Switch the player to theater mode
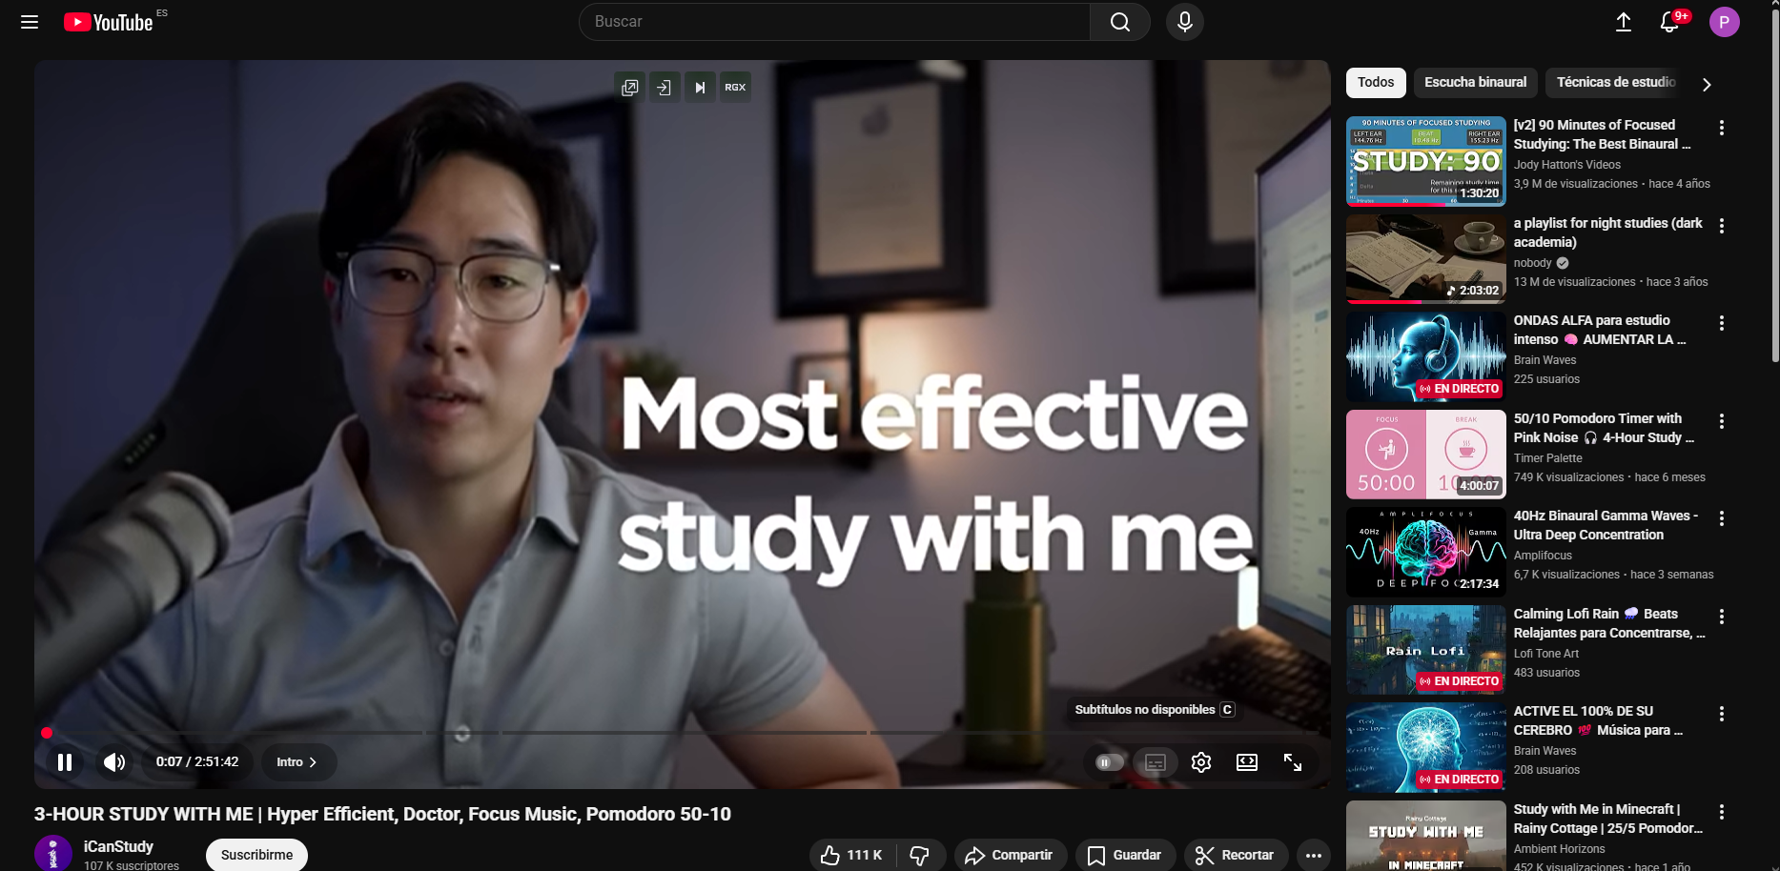The width and height of the screenshot is (1780, 871). pos(1246,762)
